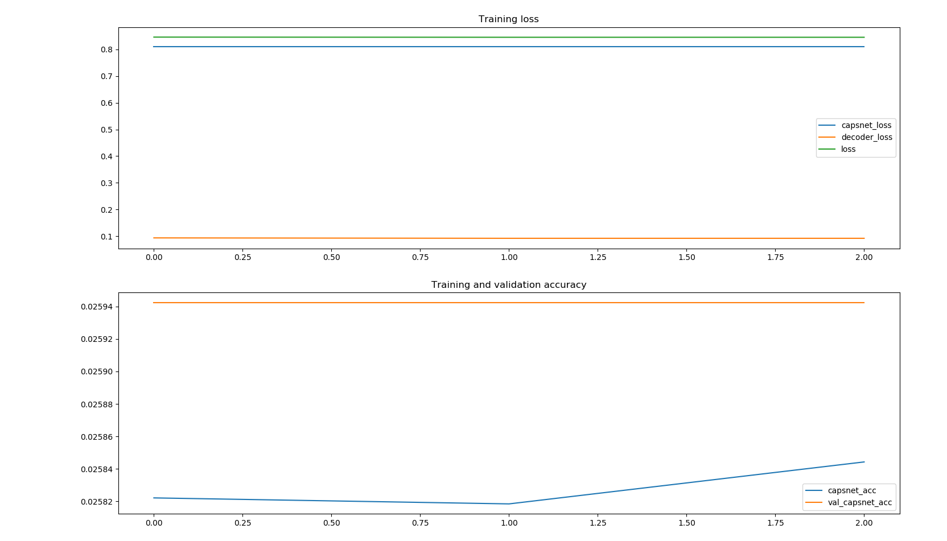
Task: Click the 0.25 x-axis label of loss chart
Action: click(x=242, y=257)
